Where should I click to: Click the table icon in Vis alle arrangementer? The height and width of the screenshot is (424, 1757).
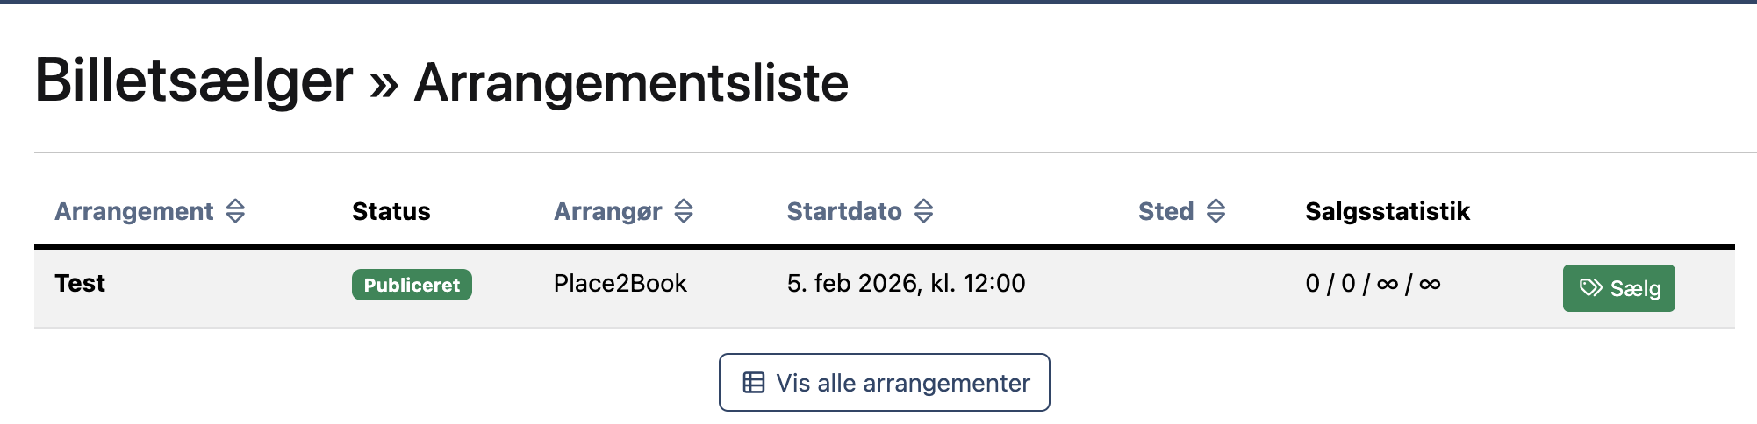point(753,383)
